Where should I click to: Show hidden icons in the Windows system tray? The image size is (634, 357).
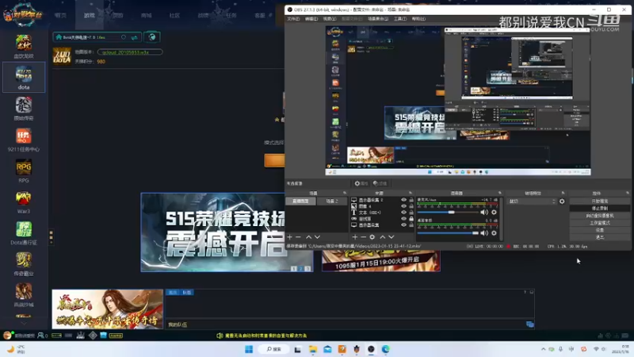point(543,349)
